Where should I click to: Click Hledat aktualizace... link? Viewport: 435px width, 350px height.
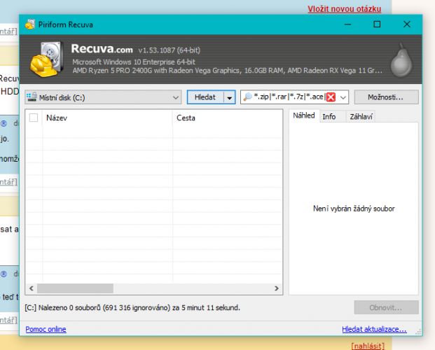tap(374, 329)
